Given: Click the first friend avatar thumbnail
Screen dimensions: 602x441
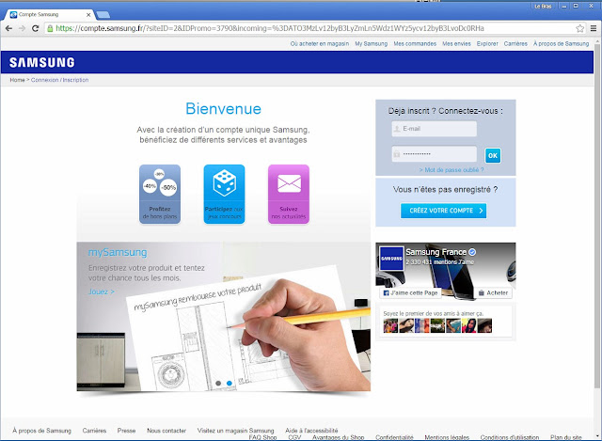Looking at the screenshot, I should 390,326.
